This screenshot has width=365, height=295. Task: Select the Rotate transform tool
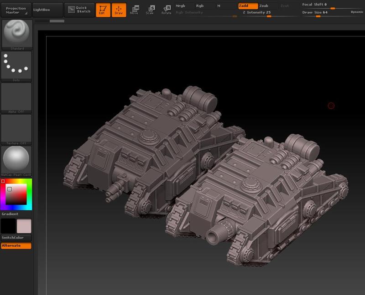(x=167, y=10)
